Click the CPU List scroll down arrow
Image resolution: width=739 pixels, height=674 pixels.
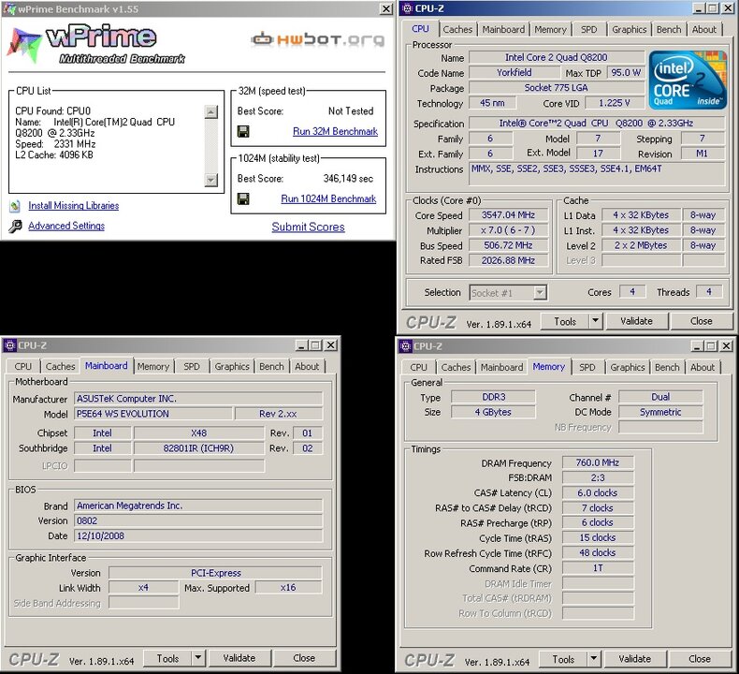pos(211,180)
